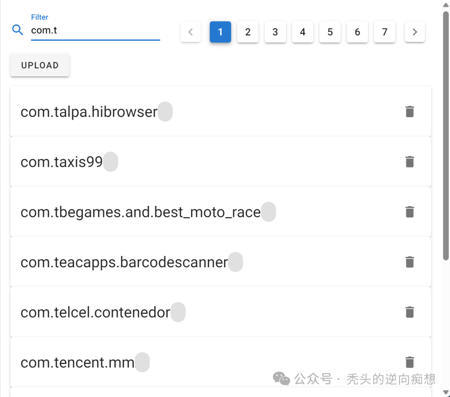Select the com.talpa.hibrowser row text
This screenshot has width=450, height=397.
point(89,112)
